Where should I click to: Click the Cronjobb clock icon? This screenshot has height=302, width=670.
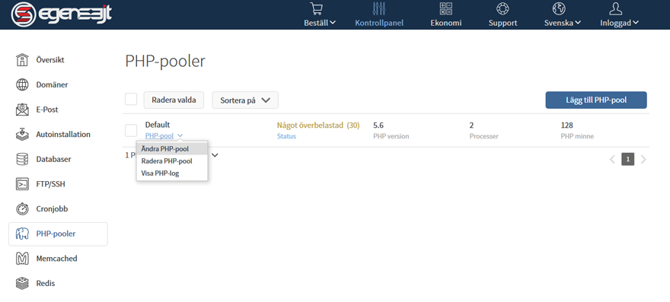tap(22, 209)
